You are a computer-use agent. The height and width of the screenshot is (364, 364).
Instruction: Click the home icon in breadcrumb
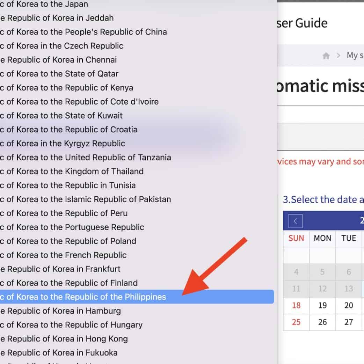[326, 56]
